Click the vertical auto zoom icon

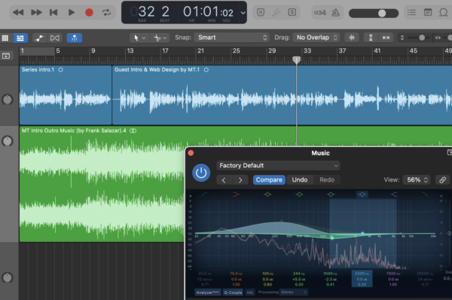(371, 38)
